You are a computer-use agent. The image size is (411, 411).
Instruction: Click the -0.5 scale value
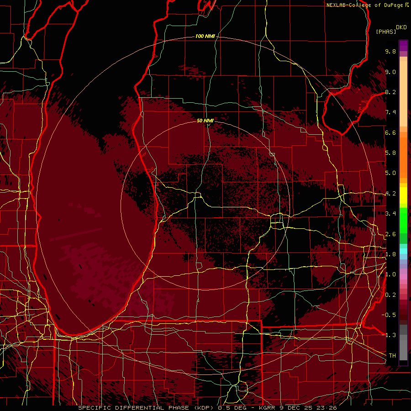click(x=389, y=315)
